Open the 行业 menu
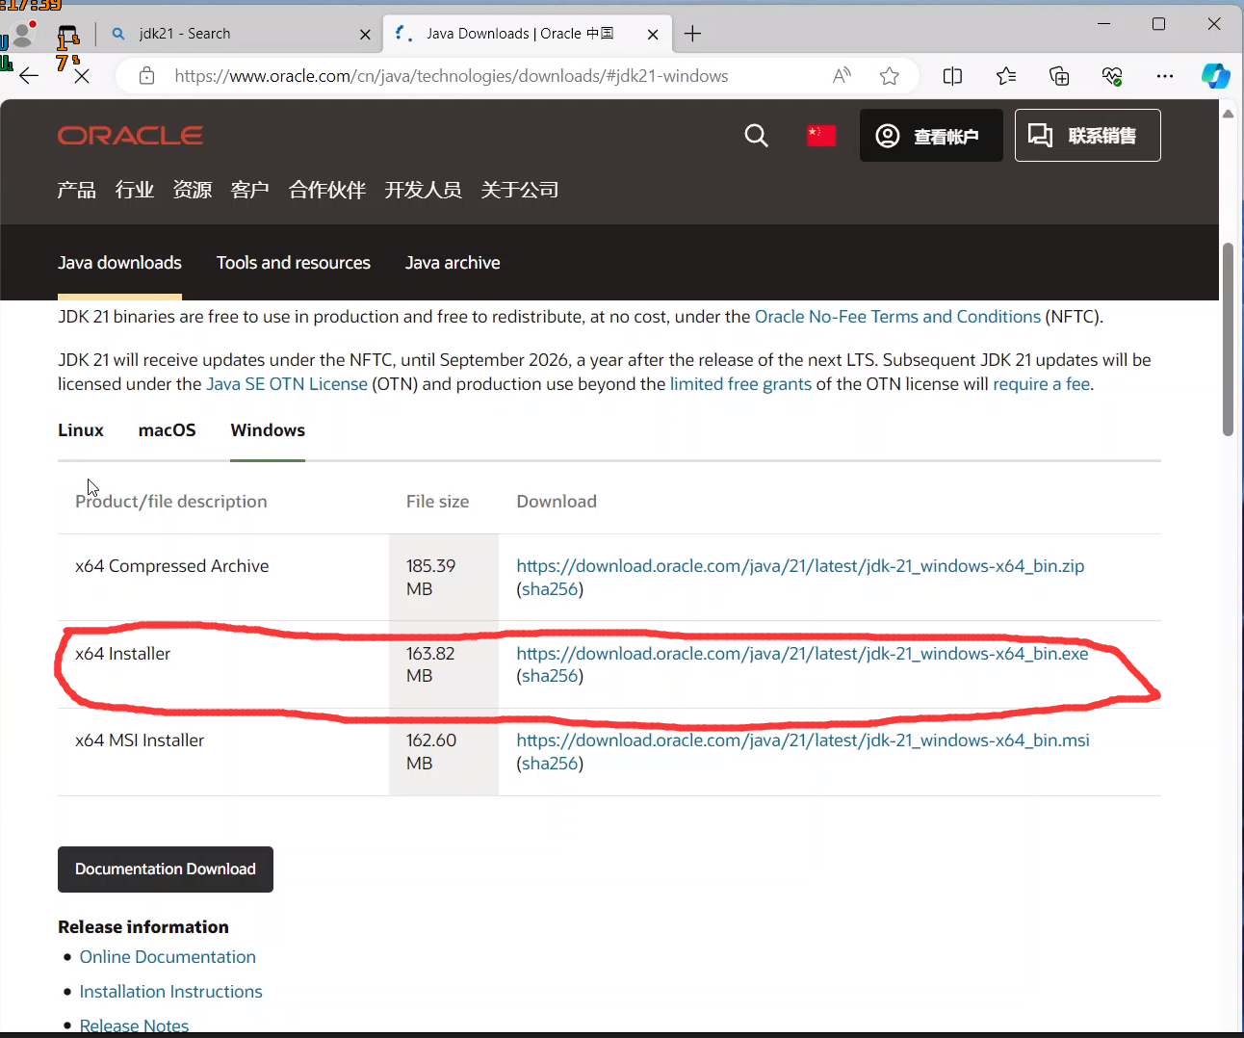This screenshot has height=1038, width=1244. (x=135, y=190)
